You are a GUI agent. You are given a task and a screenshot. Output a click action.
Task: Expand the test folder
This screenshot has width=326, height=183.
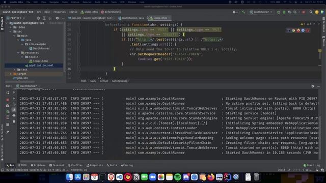click(x=14, y=70)
